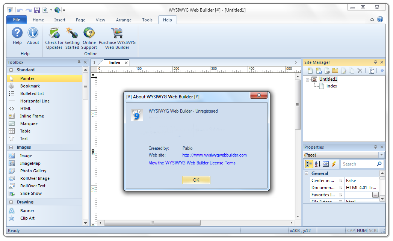Image resolution: width=393 pixels, height=241 pixels.
Task: Switch to the Home ribbon tab
Action: click(x=38, y=20)
